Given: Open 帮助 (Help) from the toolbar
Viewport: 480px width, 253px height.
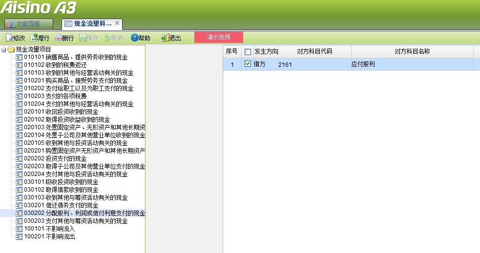Looking at the screenshot, I should click(x=135, y=38).
